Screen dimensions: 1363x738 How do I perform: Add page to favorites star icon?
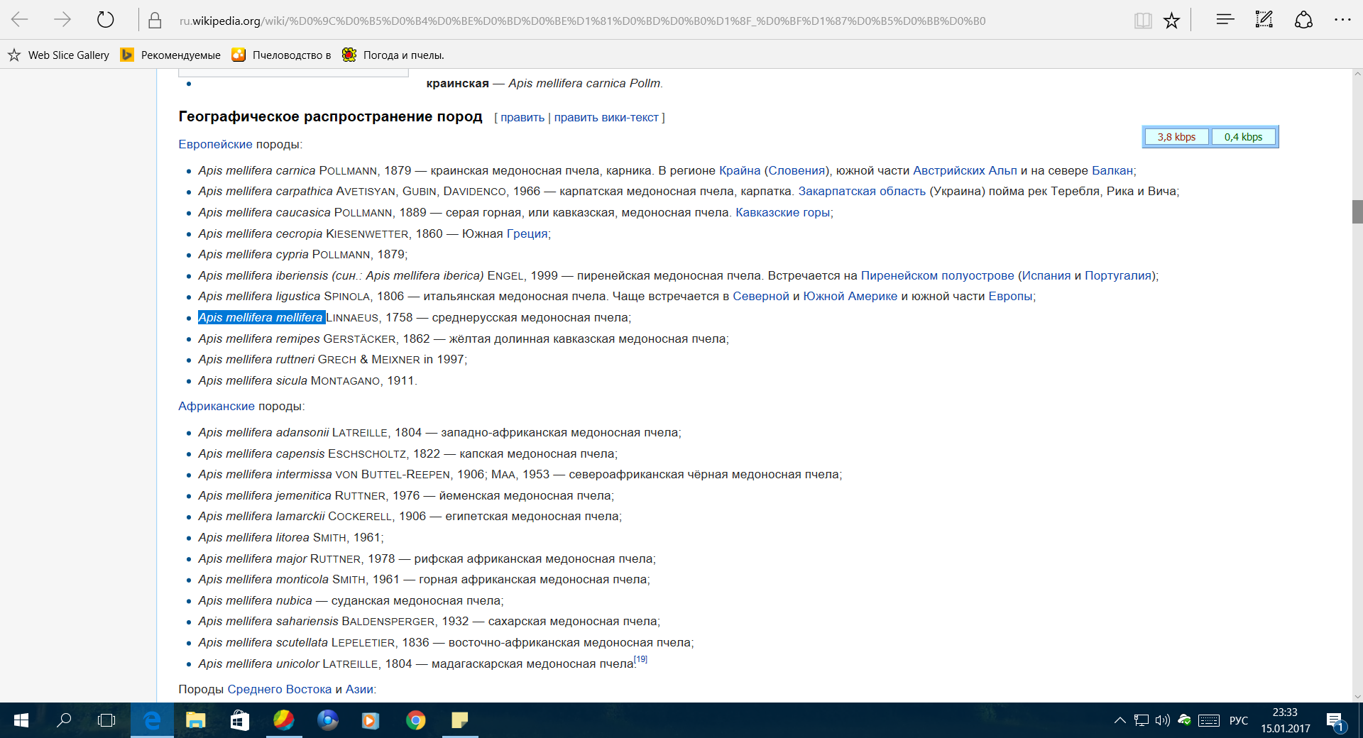pyautogui.click(x=1171, y=21)
